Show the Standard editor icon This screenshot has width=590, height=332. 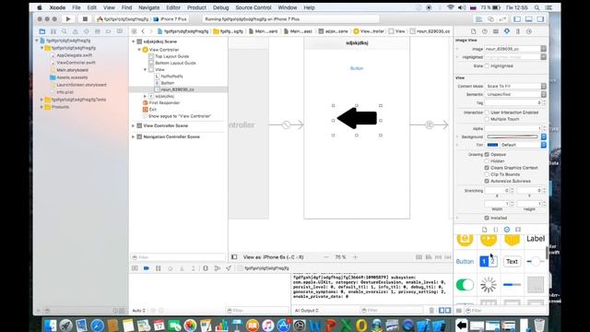coord(478,18)
